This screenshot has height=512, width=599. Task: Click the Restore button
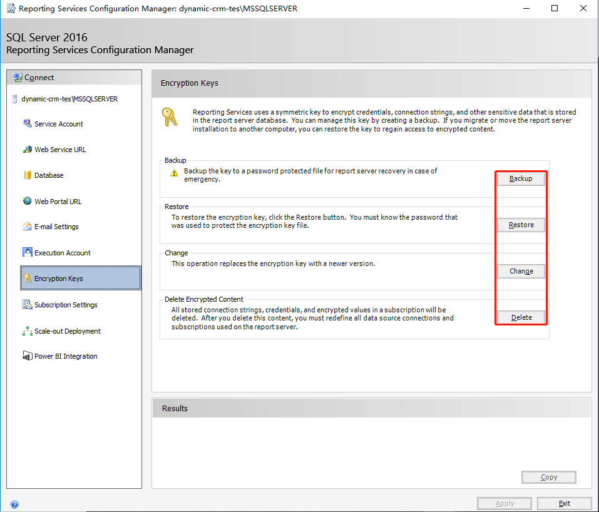click(x=521, y=225)
